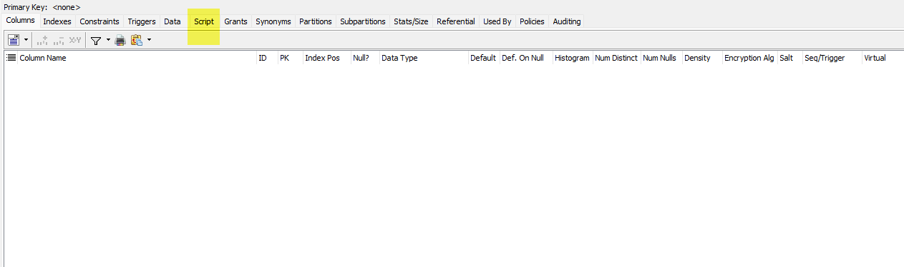Click the print icon in toolbar
The height and width of the screenshot is (267, 904).
coord(120,41)
